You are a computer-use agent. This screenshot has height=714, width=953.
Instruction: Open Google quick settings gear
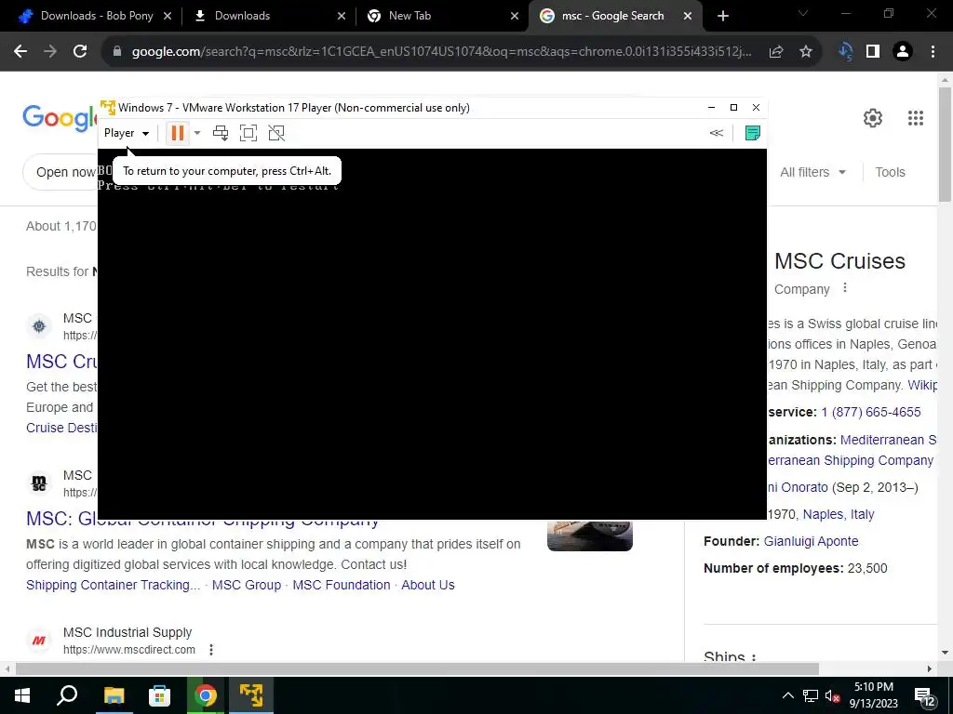coord(873,118)
